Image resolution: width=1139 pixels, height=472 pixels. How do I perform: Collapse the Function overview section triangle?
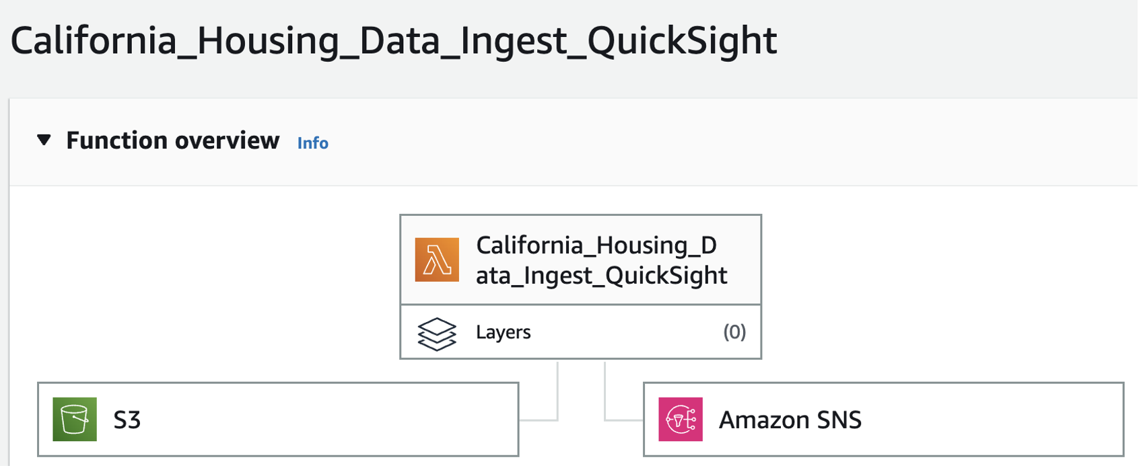click(x=44, y=140)
